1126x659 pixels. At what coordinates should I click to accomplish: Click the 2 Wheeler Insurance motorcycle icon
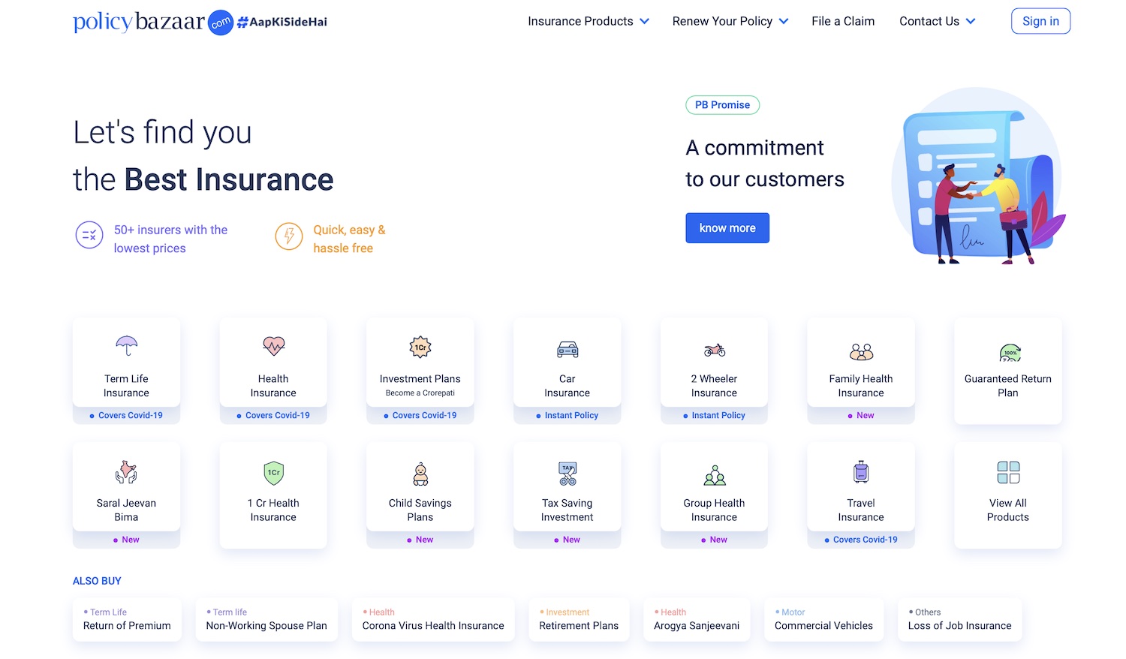tap(714, 350)
